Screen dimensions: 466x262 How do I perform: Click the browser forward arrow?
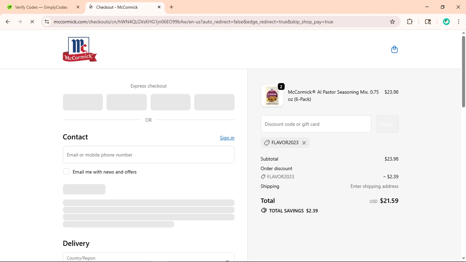pyautogui.click(x=20, y=22)
